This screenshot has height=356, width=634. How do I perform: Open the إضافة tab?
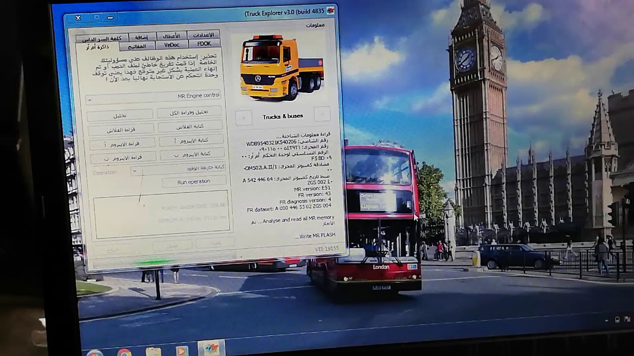142,37
